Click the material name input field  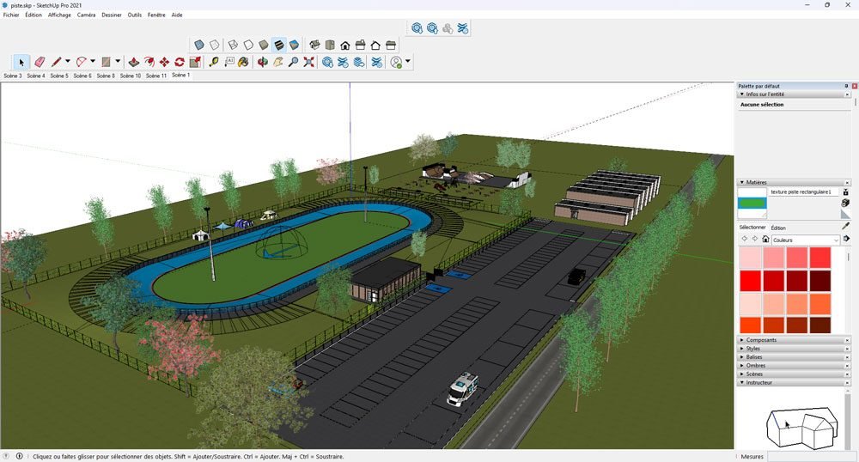(x=803, y=191)
